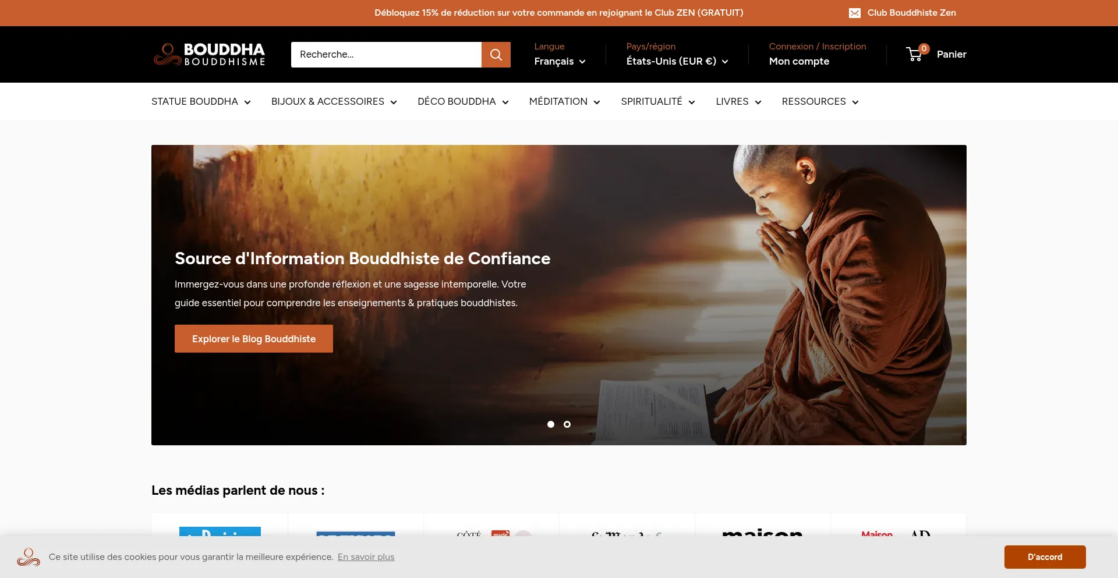Click the cart item count badge

[x=924, y=49]
